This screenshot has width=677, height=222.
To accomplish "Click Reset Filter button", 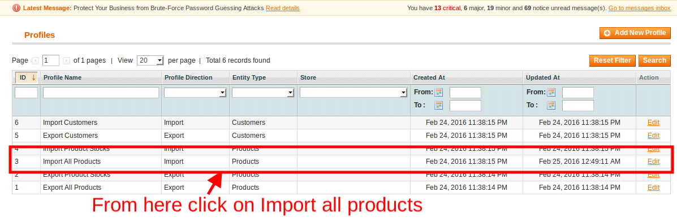I will click(612, 61).
